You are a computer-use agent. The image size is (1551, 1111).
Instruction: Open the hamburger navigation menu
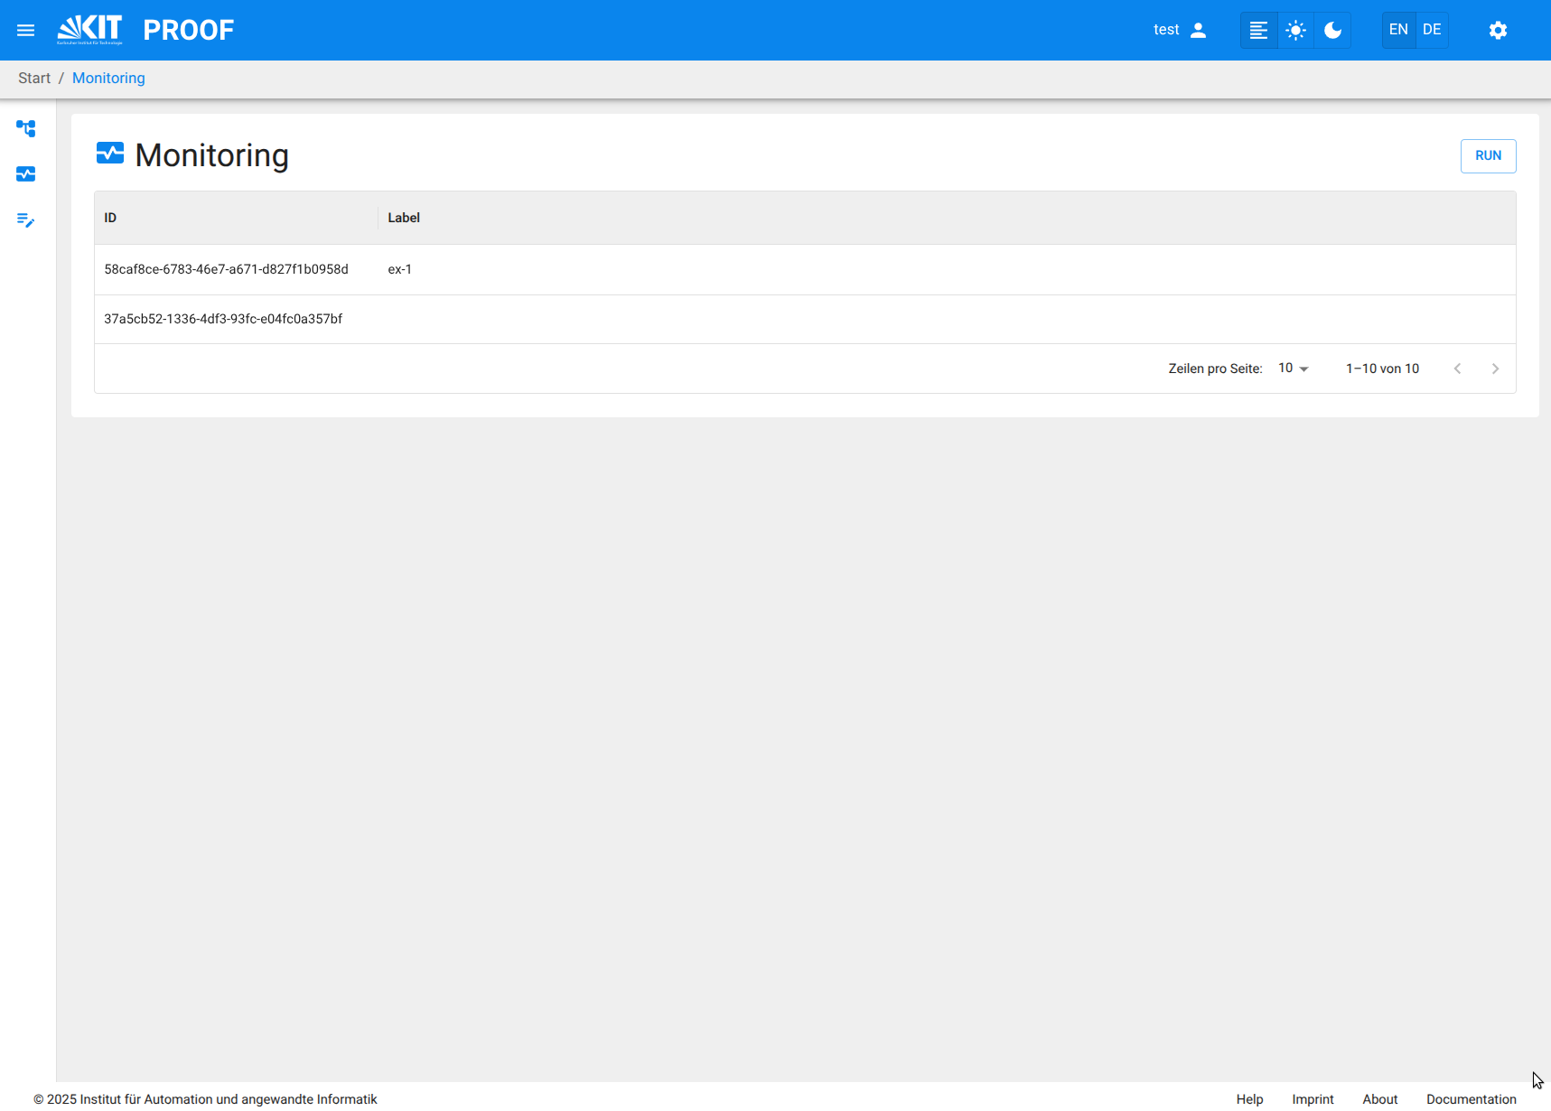coord(25,30)
